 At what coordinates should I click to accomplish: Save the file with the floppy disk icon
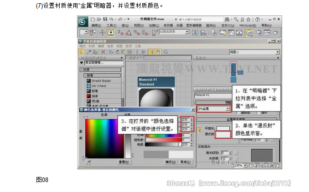105,19
